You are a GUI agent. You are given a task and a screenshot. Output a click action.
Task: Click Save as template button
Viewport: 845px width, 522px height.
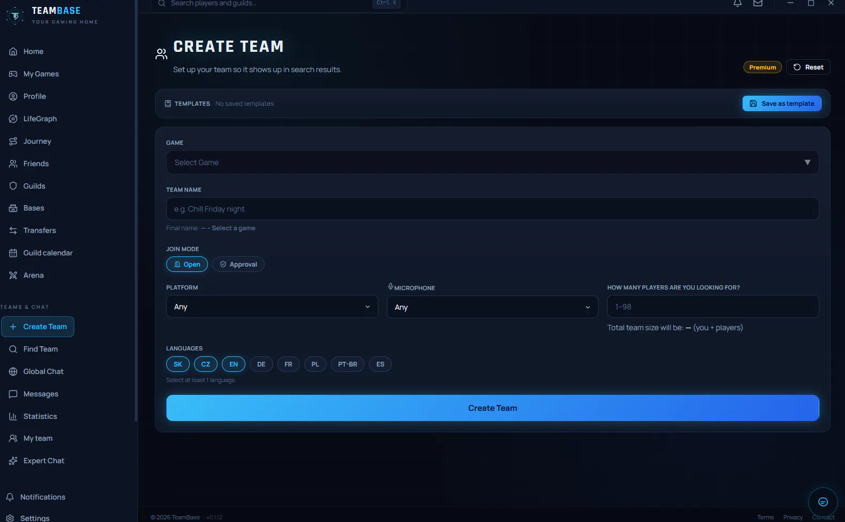[x=782, y=104]
